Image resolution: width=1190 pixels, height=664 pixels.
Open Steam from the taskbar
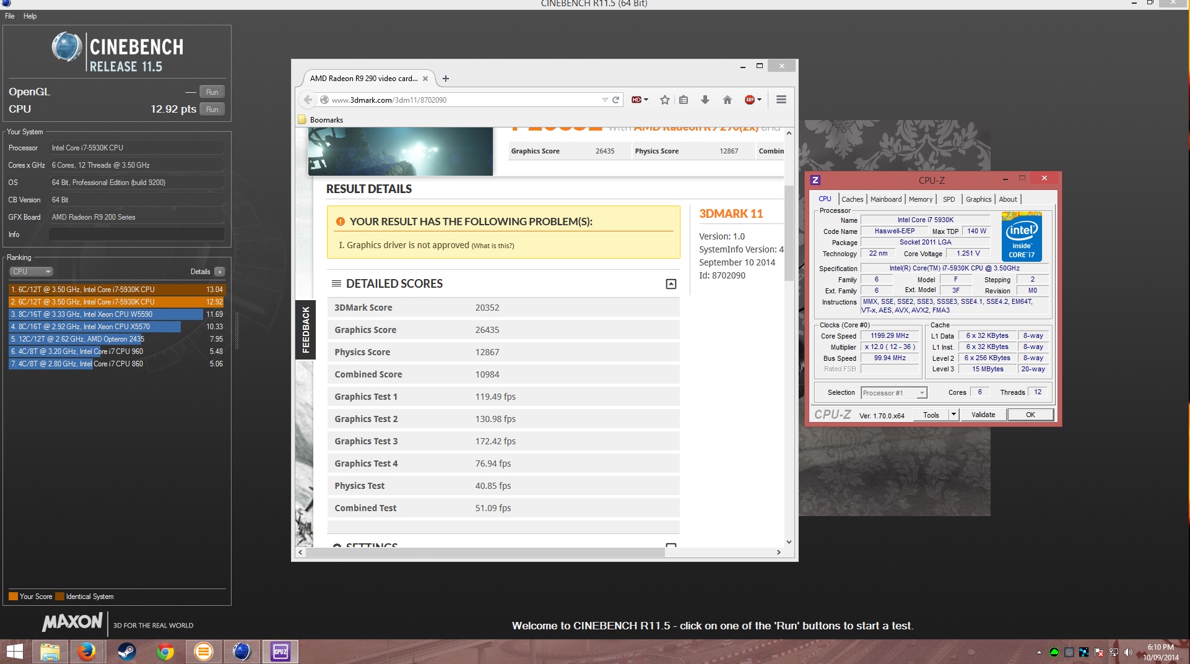click(x=126, y=652)
